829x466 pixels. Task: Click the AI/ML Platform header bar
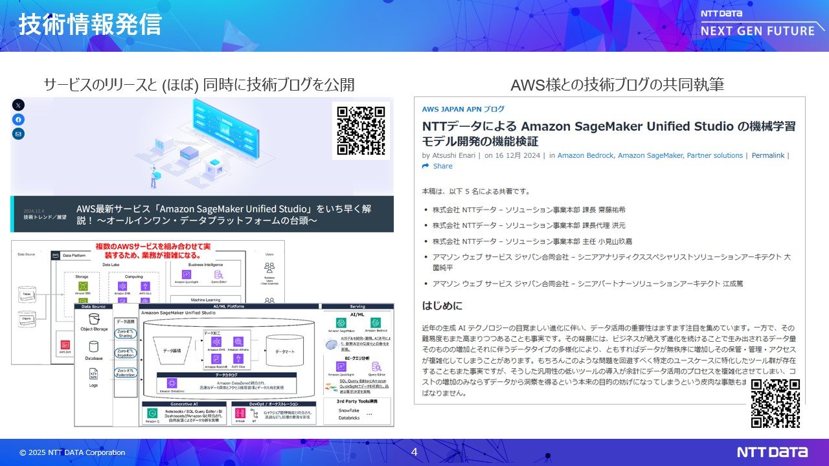(230, 306)
